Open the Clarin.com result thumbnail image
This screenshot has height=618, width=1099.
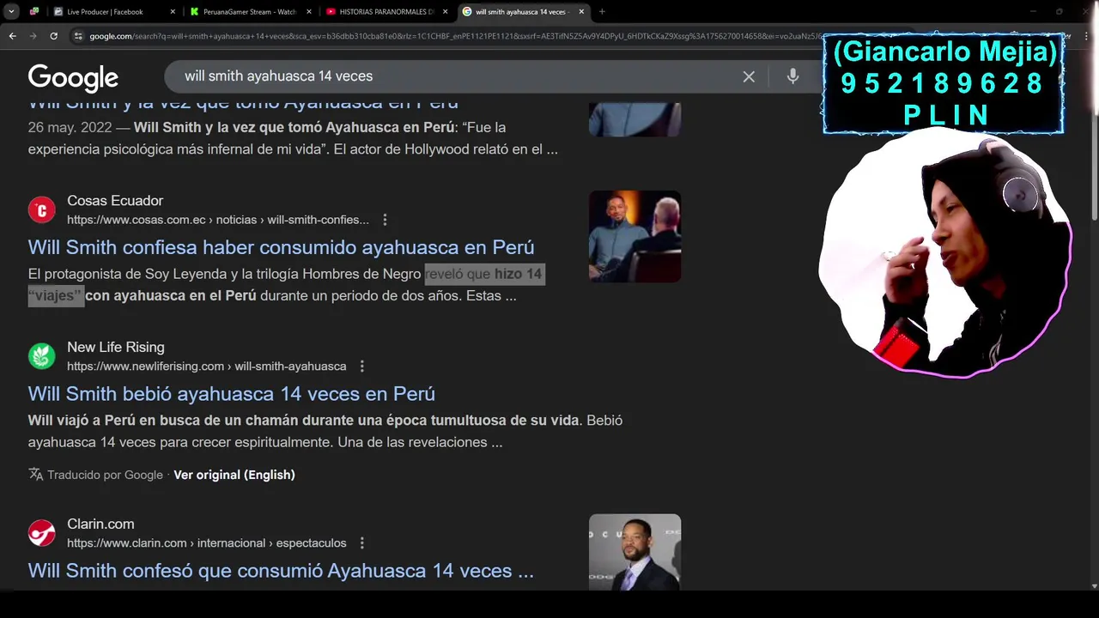[635, 551]
